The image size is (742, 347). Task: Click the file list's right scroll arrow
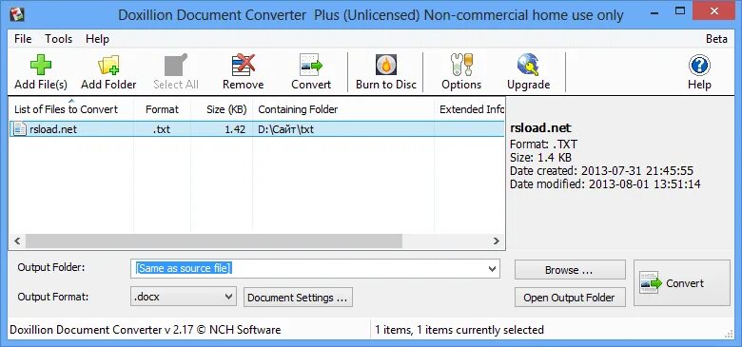496,241
